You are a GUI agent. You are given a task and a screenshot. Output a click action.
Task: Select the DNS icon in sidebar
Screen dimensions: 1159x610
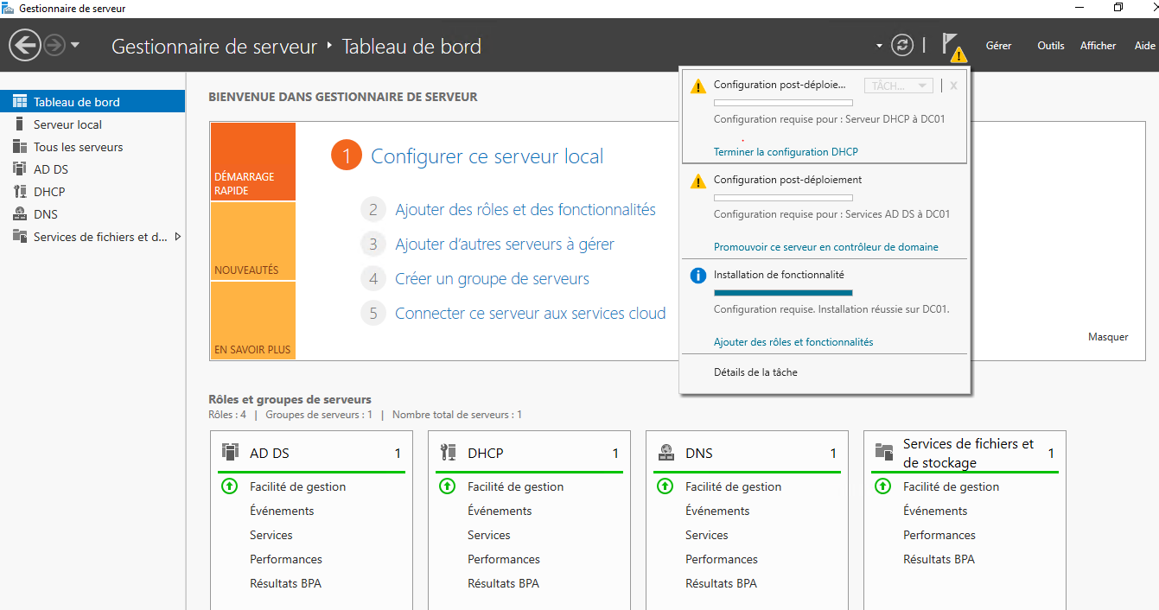(20, 214)
